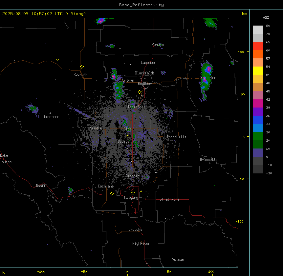The width and height of the screenshot is (283, 276).
Task: Click the Sylvan label
Action: (128, 80)
